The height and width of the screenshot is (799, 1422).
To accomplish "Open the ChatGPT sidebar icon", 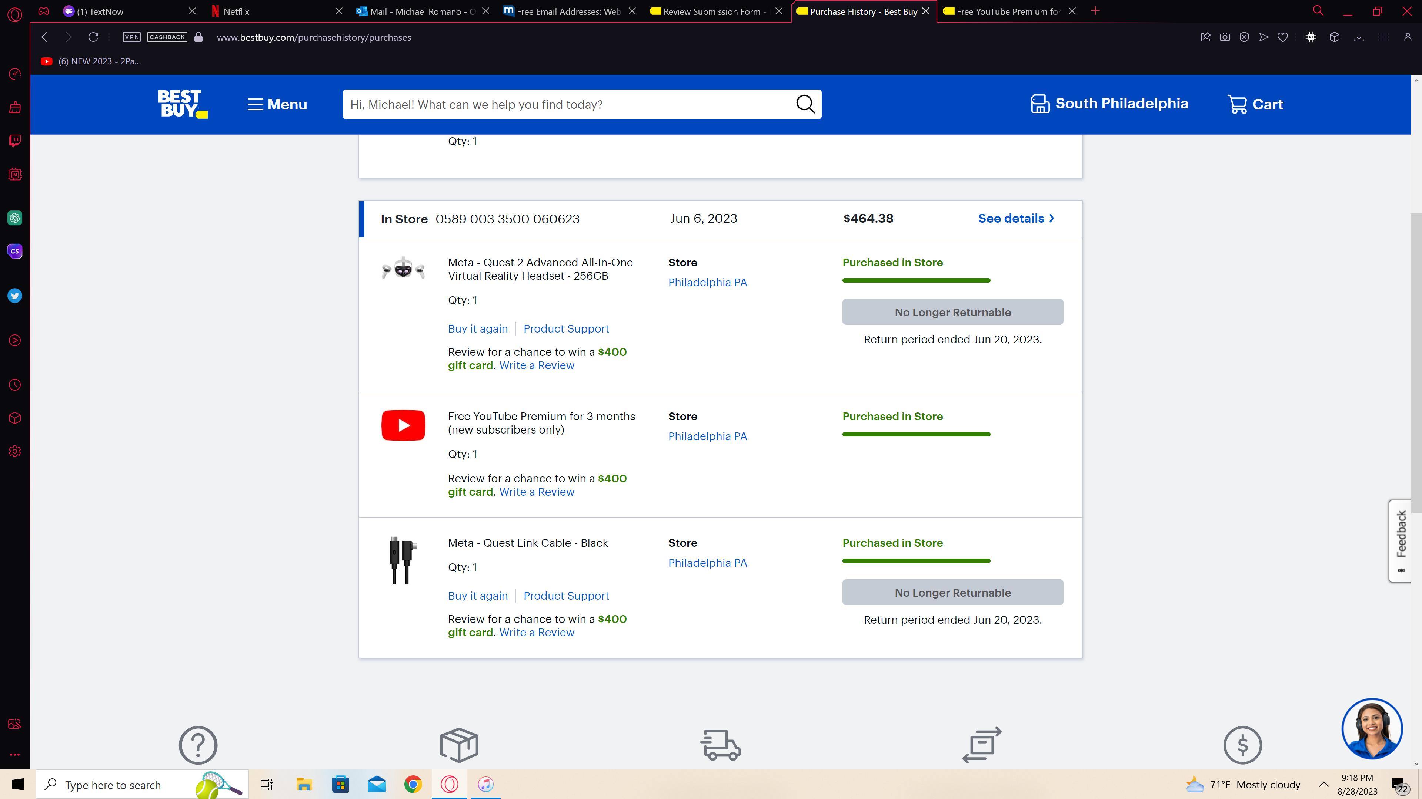I will (x=15, y=218).
